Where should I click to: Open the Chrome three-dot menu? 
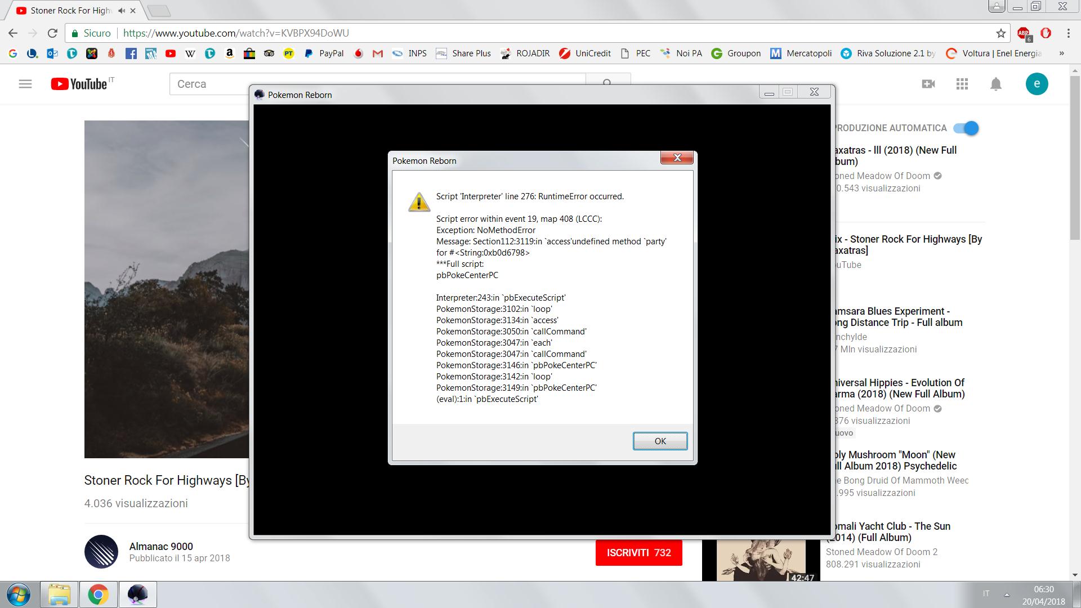pos(1068,33)
